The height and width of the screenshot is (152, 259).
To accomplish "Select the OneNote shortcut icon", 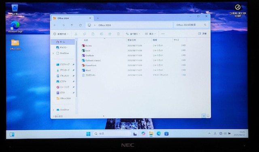I will point(83,56).
